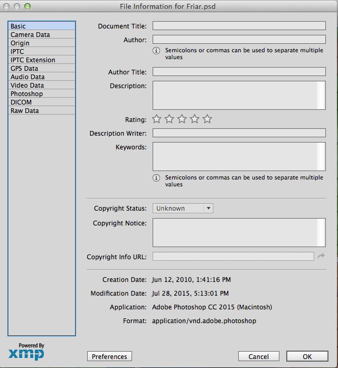The image size is (338, 368).
Task: Click the Keywords text area
Action: click(239, 156)
